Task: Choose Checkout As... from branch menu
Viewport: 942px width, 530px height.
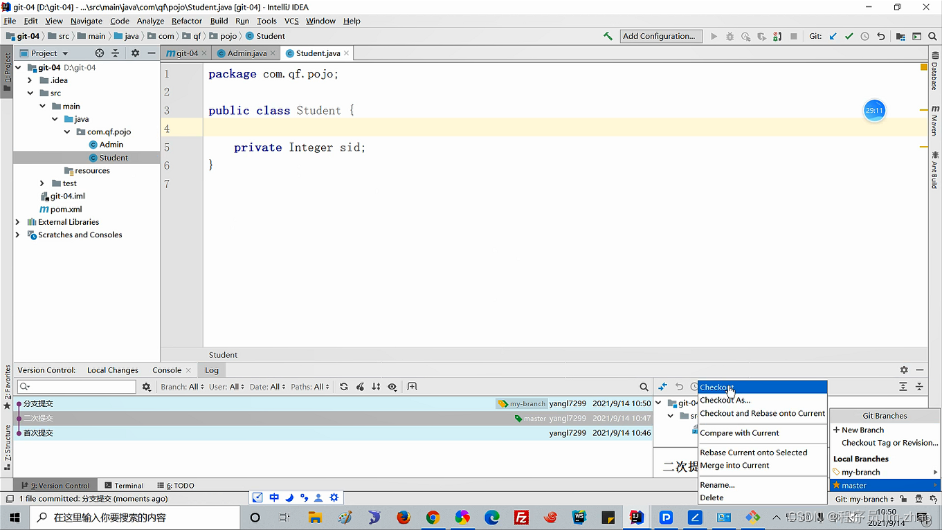Action: point(763,400)
